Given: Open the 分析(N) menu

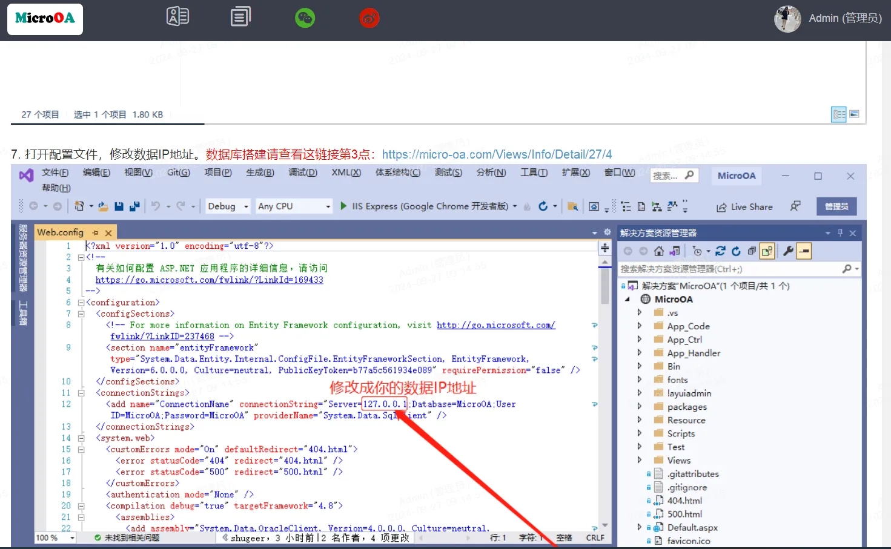Looking at the screenshot, I should (x=491, y=173).
